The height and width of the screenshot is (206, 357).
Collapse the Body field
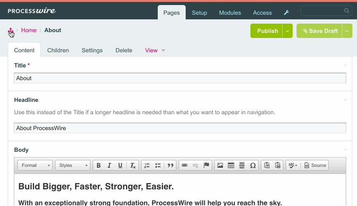[345, 150]
